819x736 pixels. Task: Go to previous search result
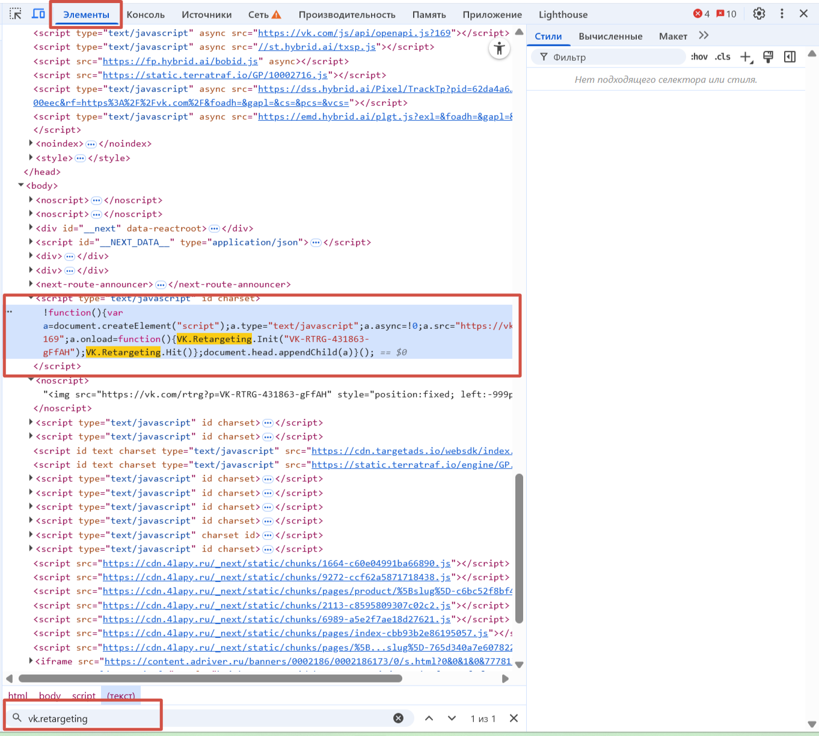[x=429, y=718]
